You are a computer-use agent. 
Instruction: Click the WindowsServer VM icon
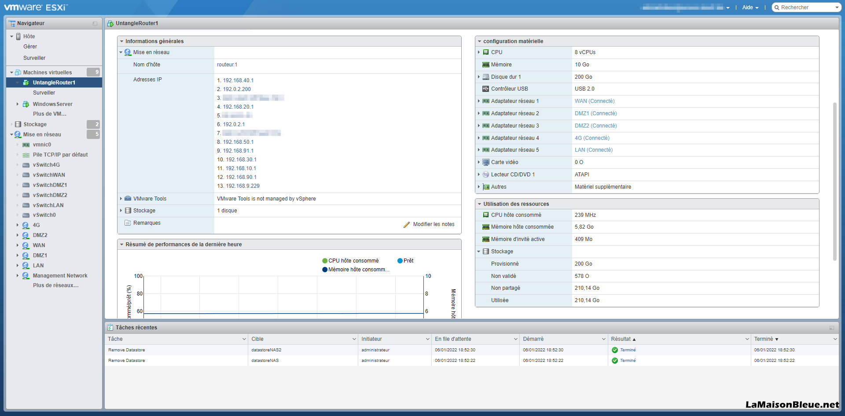[26, 104]
